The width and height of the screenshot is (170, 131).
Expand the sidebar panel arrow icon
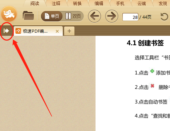click(x=6, y=31)
